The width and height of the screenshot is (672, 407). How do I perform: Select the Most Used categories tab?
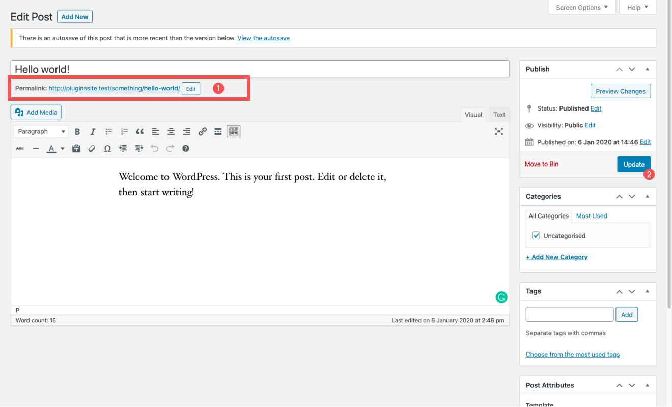(x=592, y=216)
